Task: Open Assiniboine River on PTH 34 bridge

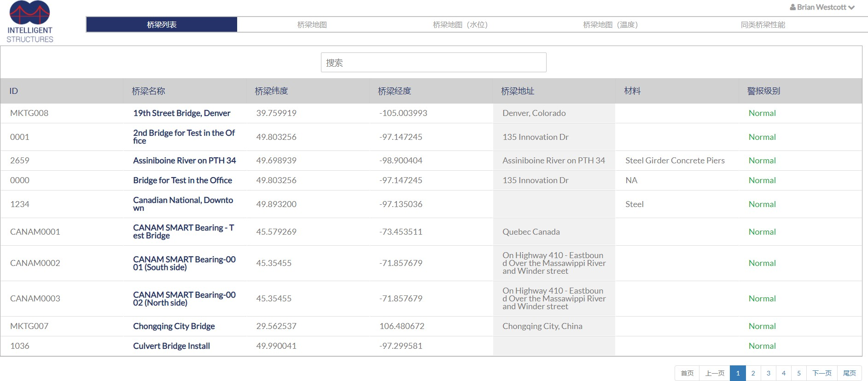Action: [x=184, y=161]
